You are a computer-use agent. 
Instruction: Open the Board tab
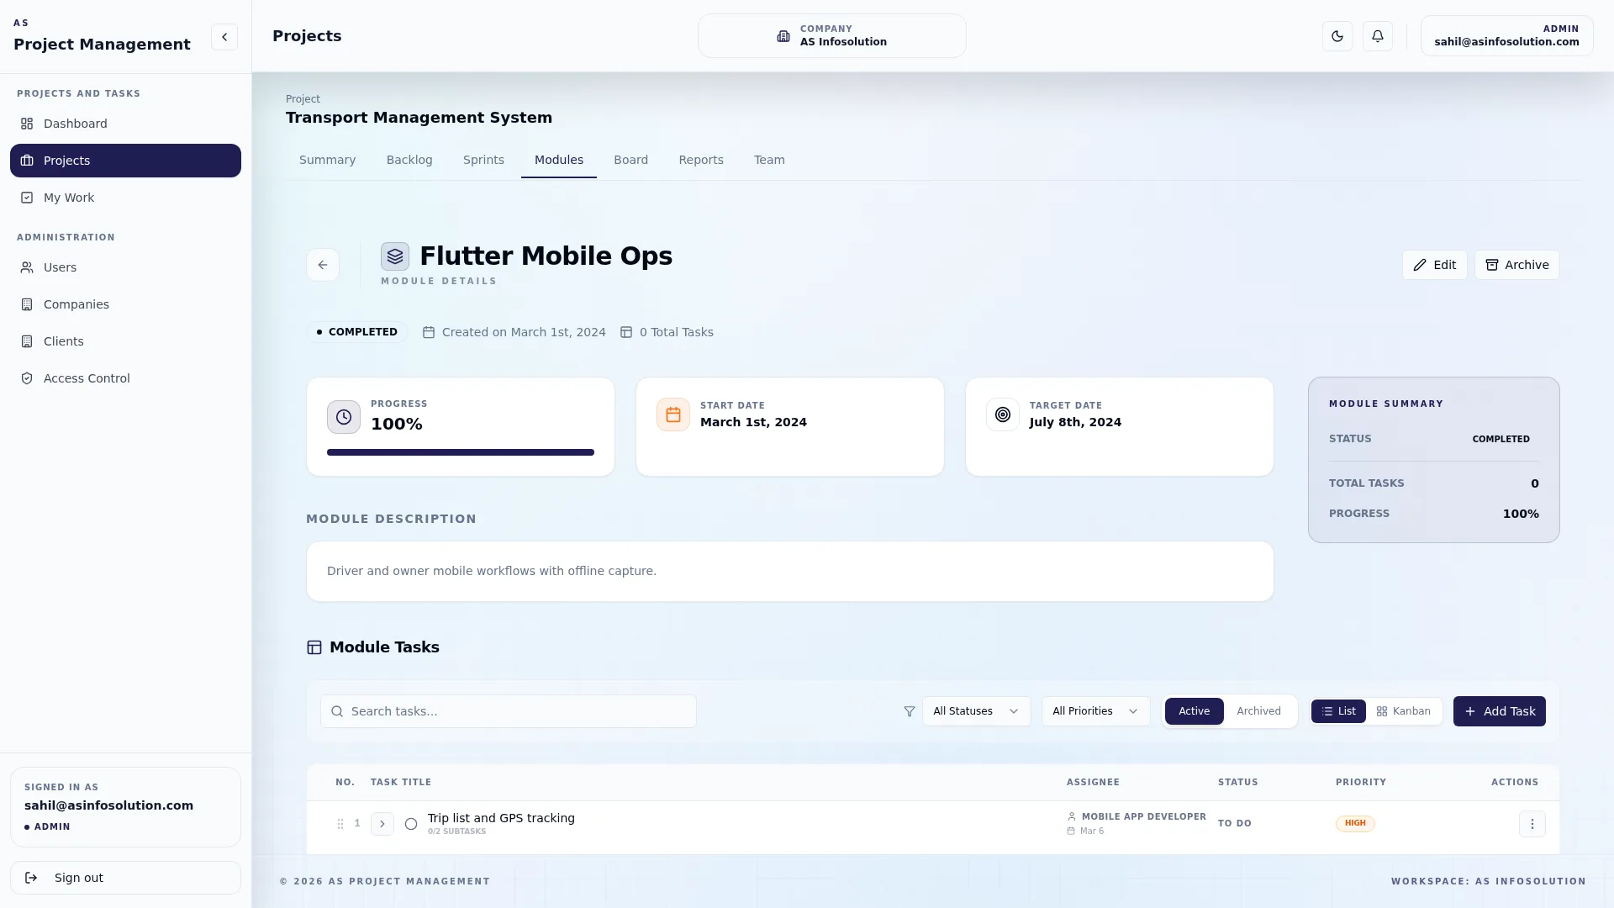(630, 160)
